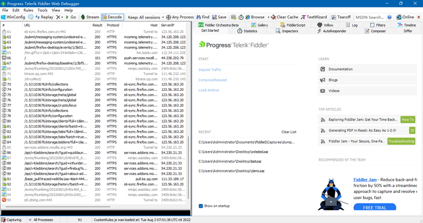Image resolution: width=423 pixels, height=223 pixels.
Task: Open Find sessions with binoculars icon
Action: (x=203, y=17)
